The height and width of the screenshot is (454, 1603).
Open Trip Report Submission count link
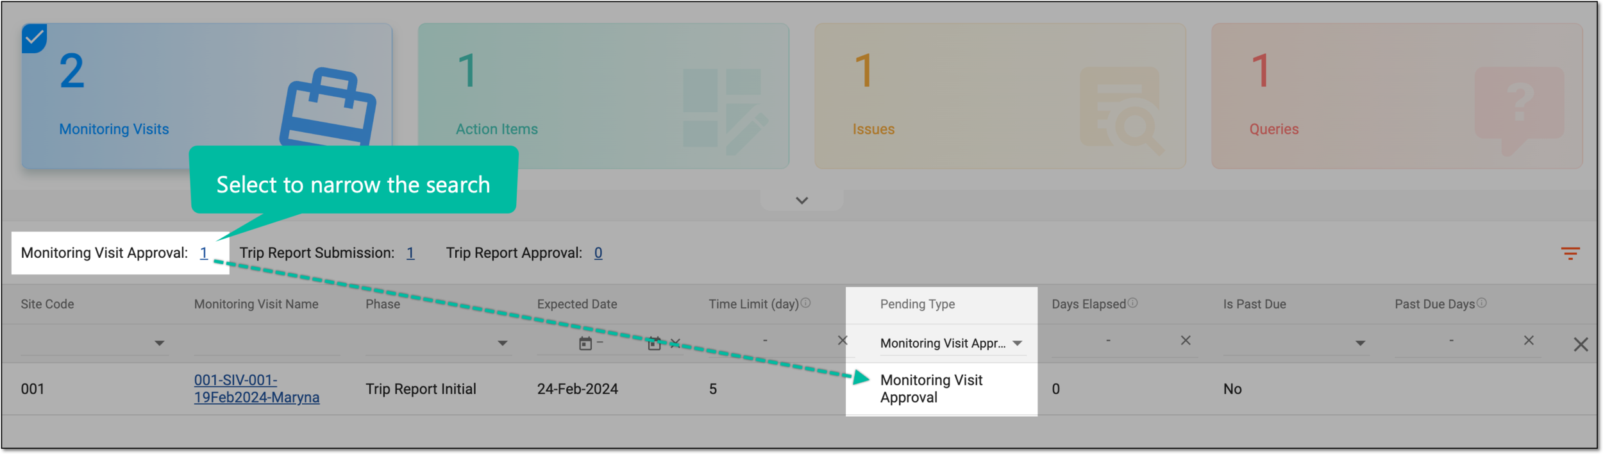click(x=410, y=253)
